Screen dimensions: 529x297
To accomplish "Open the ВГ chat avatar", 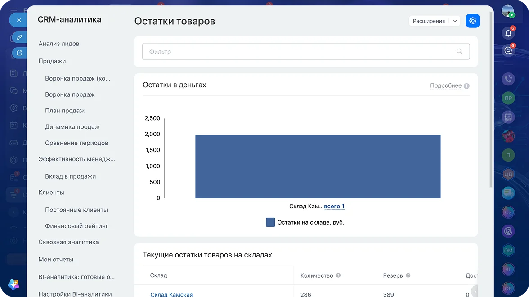I will [x=508, y=269].
